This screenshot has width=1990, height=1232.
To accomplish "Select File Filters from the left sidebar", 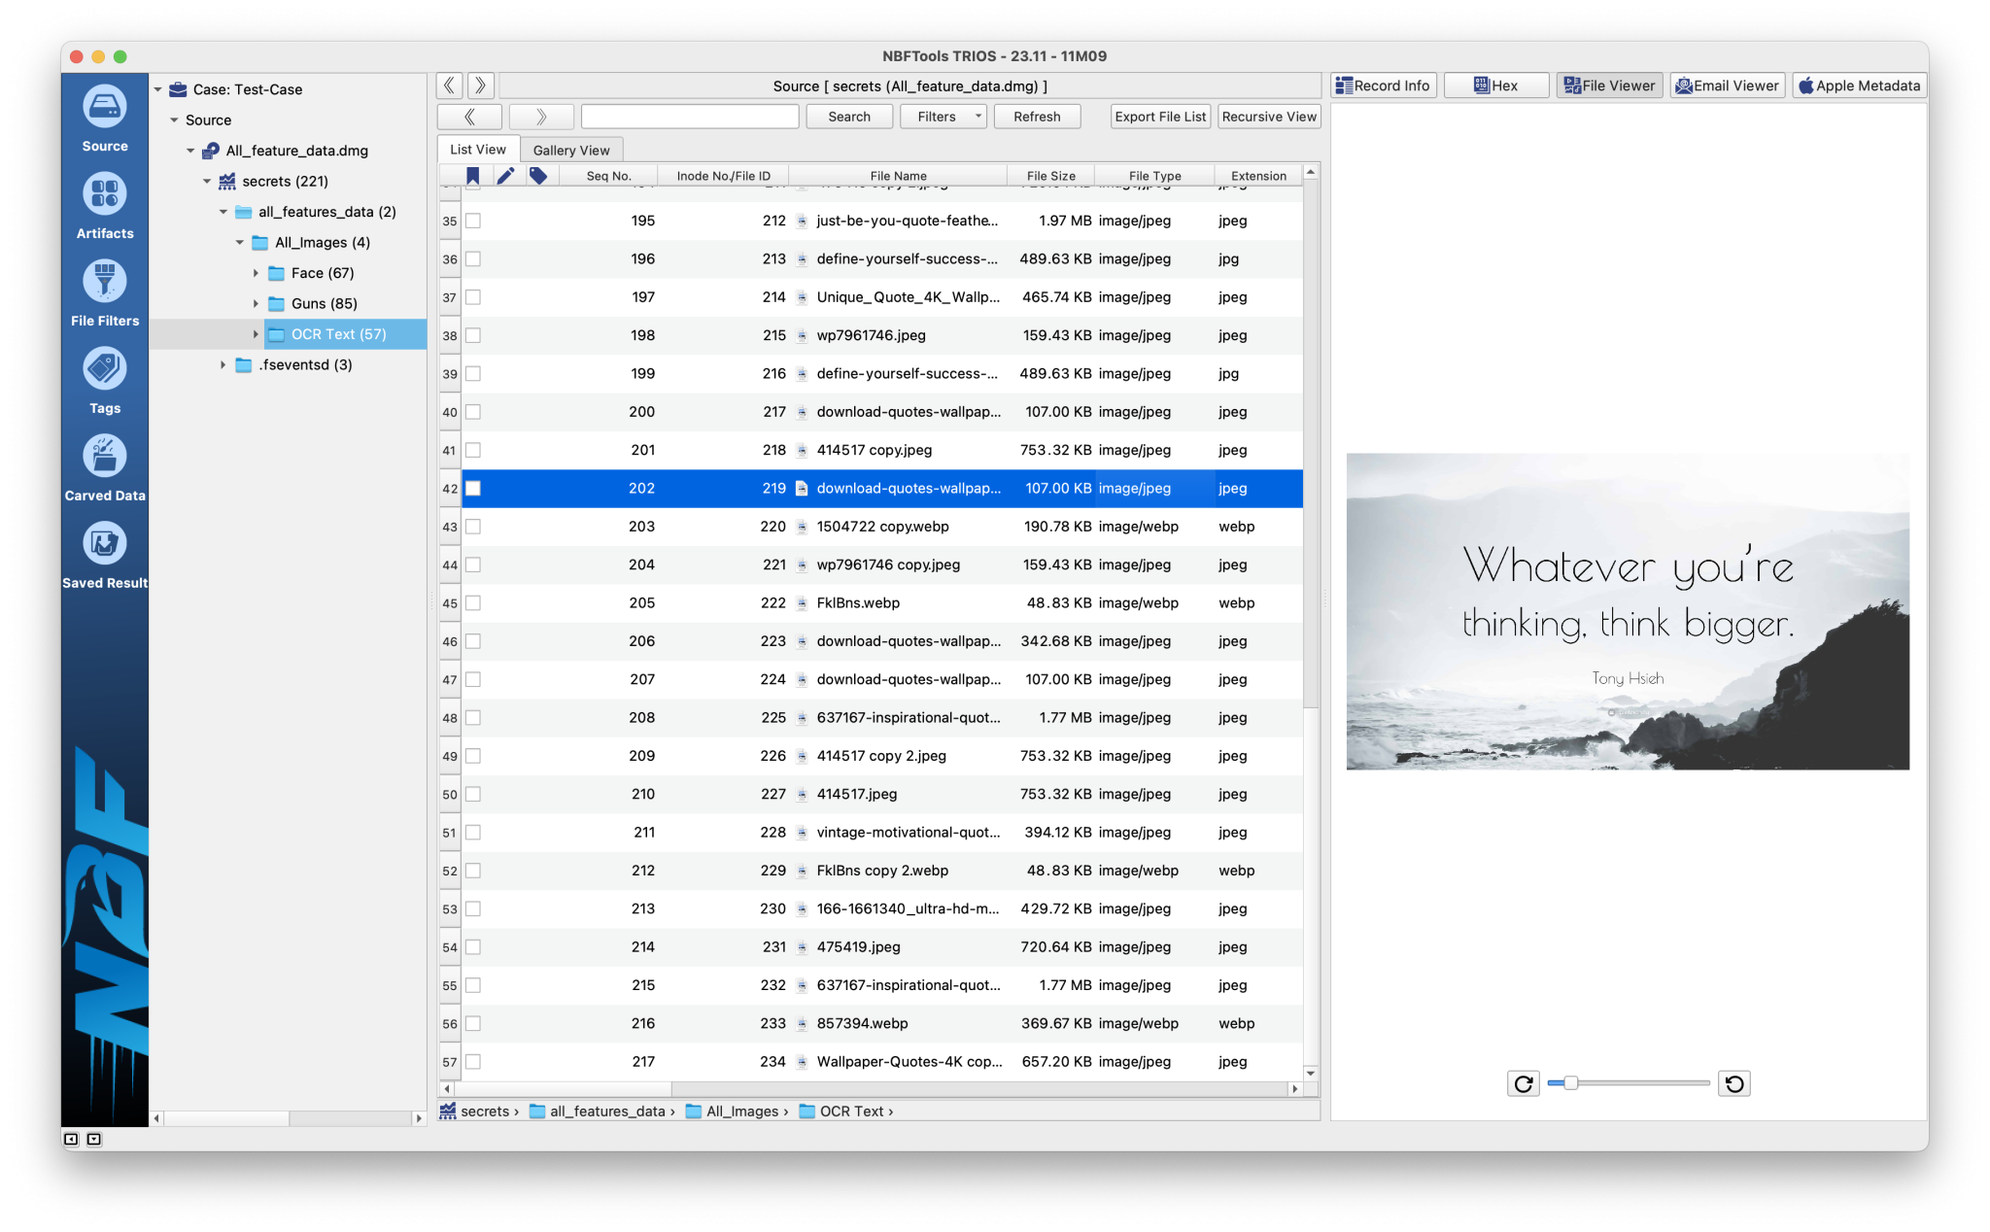I will (x=104, y=291).
